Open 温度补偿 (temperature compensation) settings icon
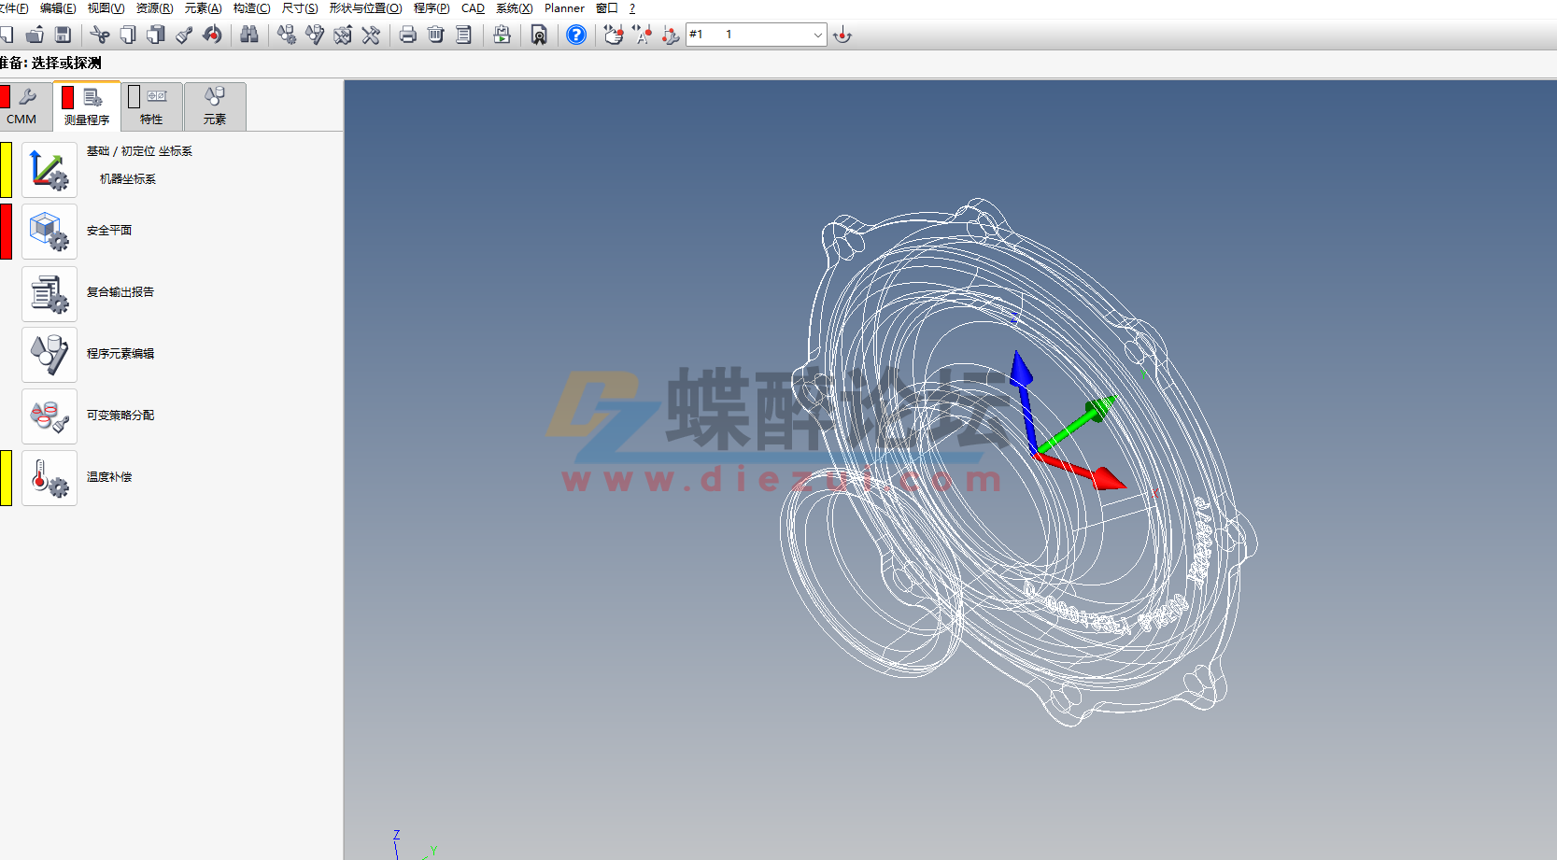The width and height of the screenshot is (1557, 860). click(x=49, y=477)
